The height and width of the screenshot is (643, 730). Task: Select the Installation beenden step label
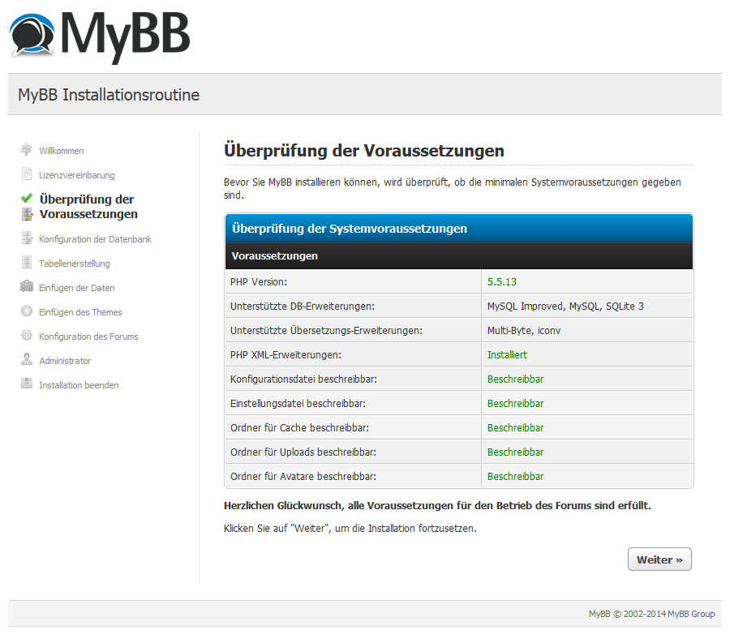tap(79, 385)
